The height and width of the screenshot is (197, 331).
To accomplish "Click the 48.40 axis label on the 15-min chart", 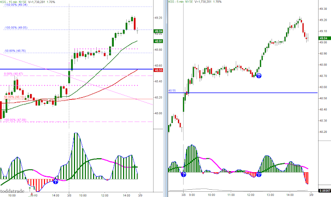I will (158, 81).
